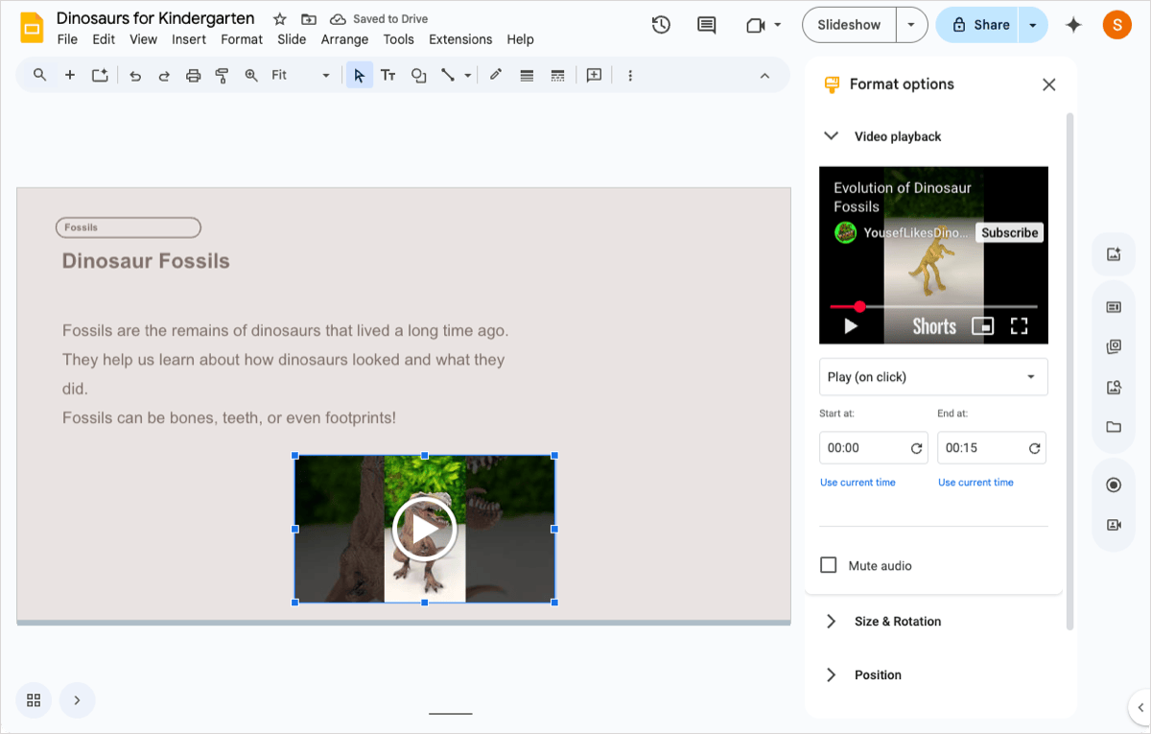Open the Format menu
This screenshot has width=1151, height=734.
point(242,39)
